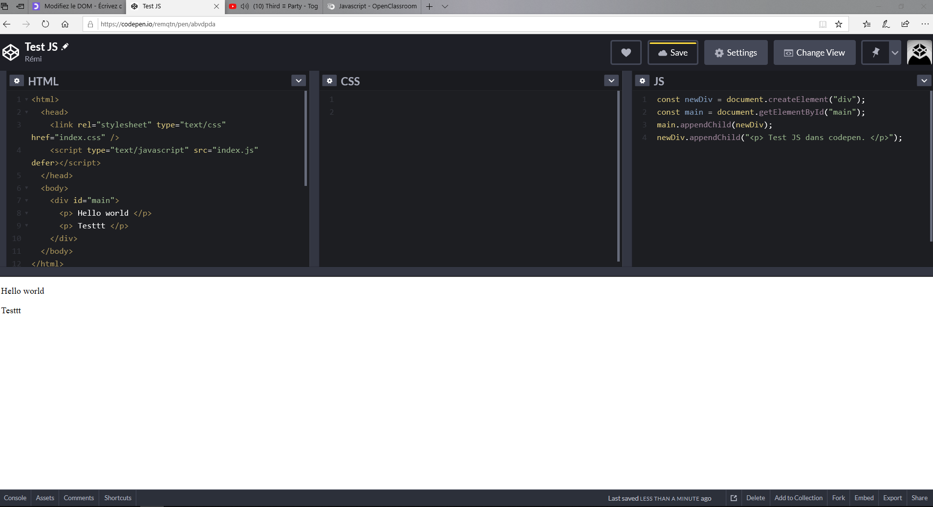The image size is (933, 507).
Task: Click the browser address bar
Action: click(x=440, y=24)
